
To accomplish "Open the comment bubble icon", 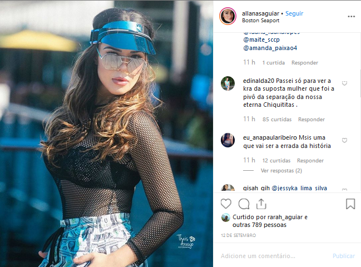I will pyautogui.click(x=244, y=204).
